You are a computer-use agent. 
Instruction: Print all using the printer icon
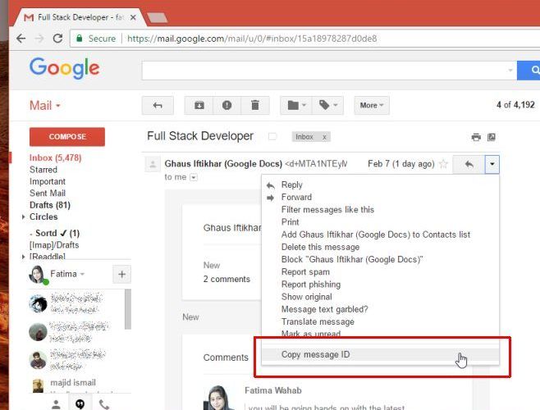[x=476, y=137]
